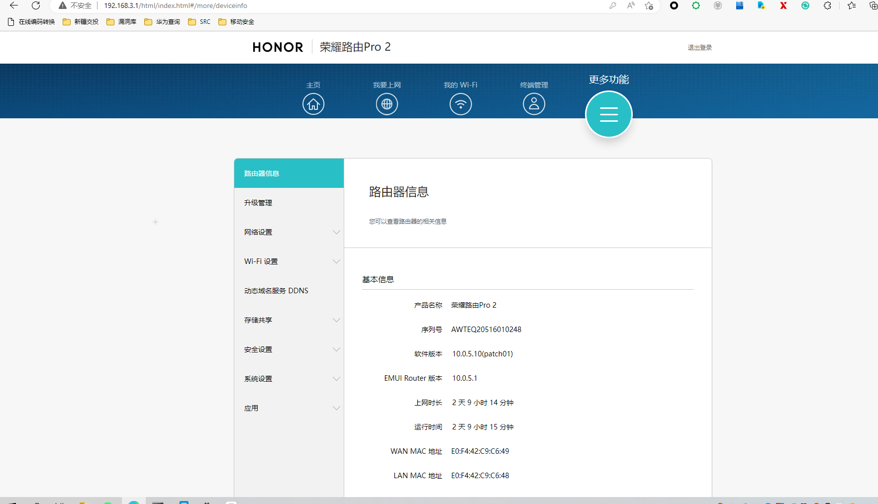878x504 pixels.
Task: Click 我的 Wi-Fi nav label
Action: pyautogui.click(x=461, y=85)
